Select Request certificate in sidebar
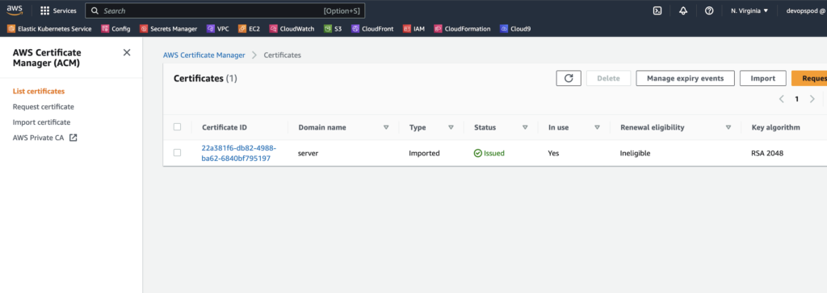The width and height of the screenshot is (827, 293). tap(44, 107)
